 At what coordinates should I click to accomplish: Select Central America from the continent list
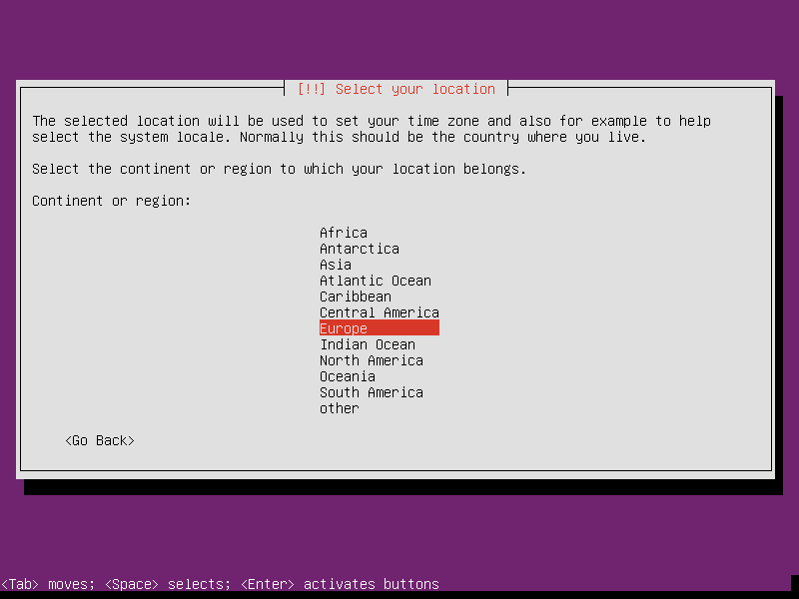[379, 312]
